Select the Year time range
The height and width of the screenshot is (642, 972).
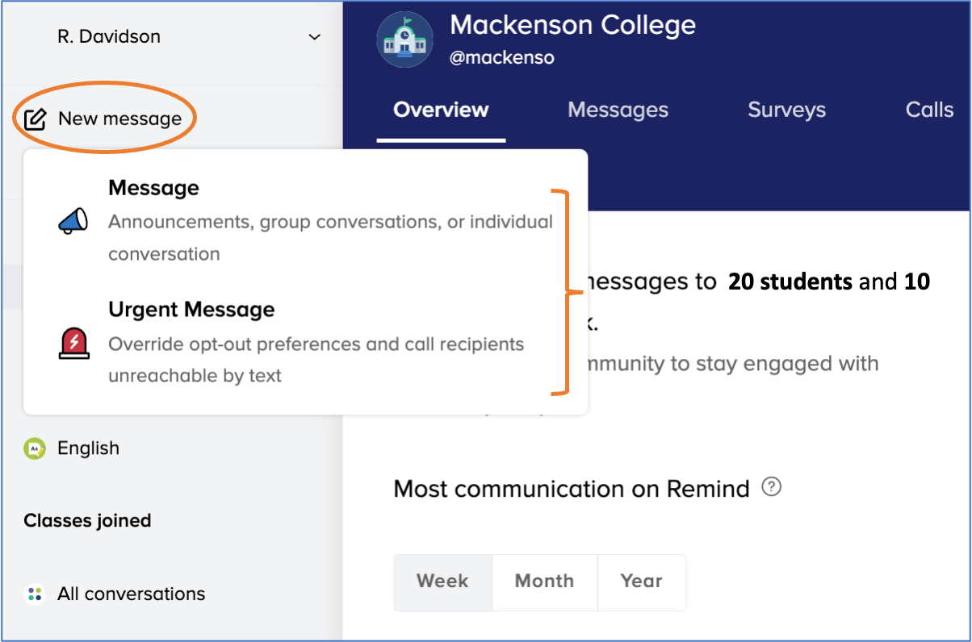641,582
